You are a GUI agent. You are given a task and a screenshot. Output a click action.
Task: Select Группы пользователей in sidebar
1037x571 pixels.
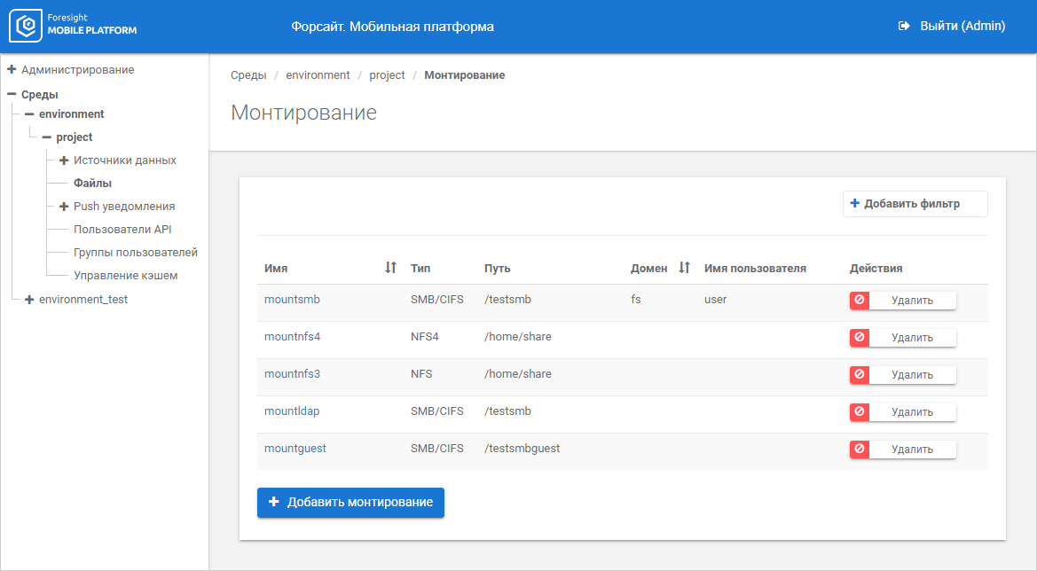[135, 253]
